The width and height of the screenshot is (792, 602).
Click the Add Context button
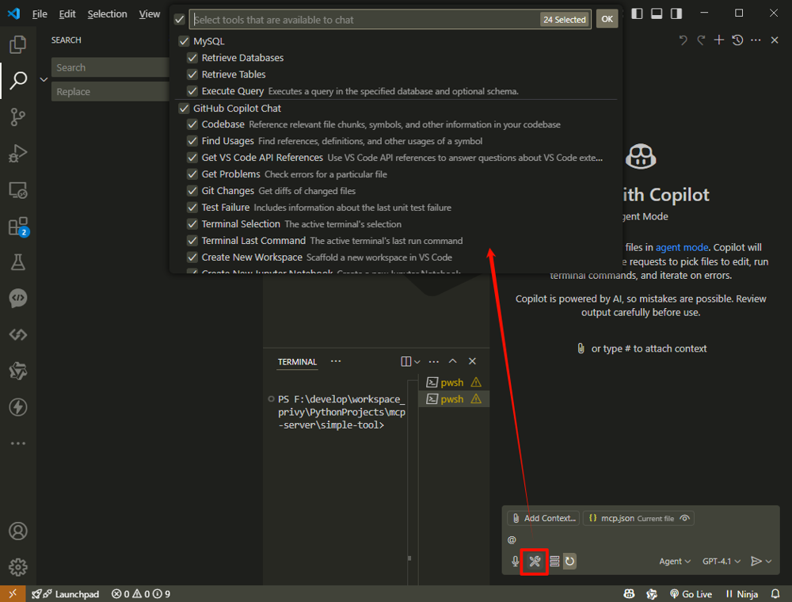(x=543, y=518)
